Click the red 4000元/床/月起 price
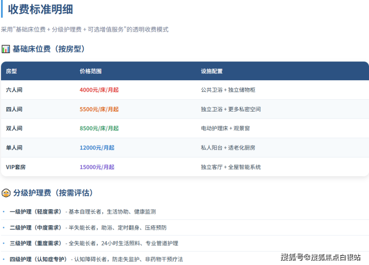The height and width of the screenshot is (265, 369). click(99, 90)
